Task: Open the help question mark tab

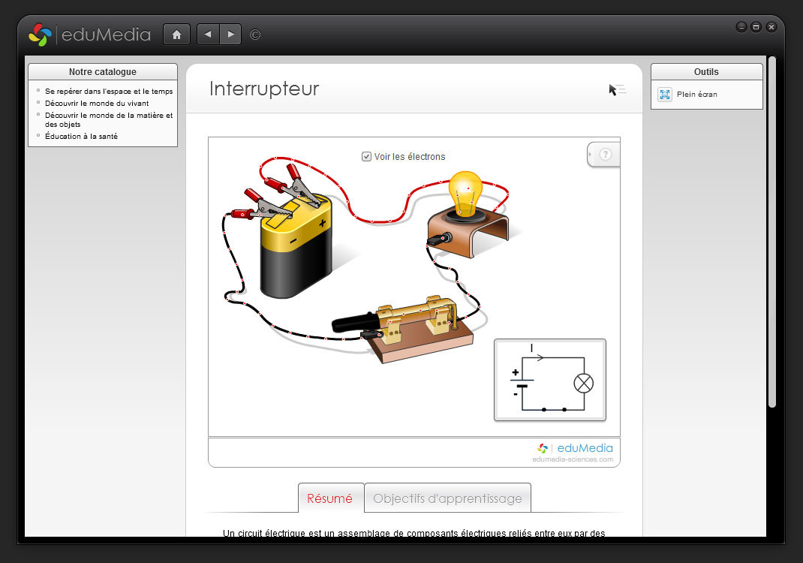Action: 605,155
